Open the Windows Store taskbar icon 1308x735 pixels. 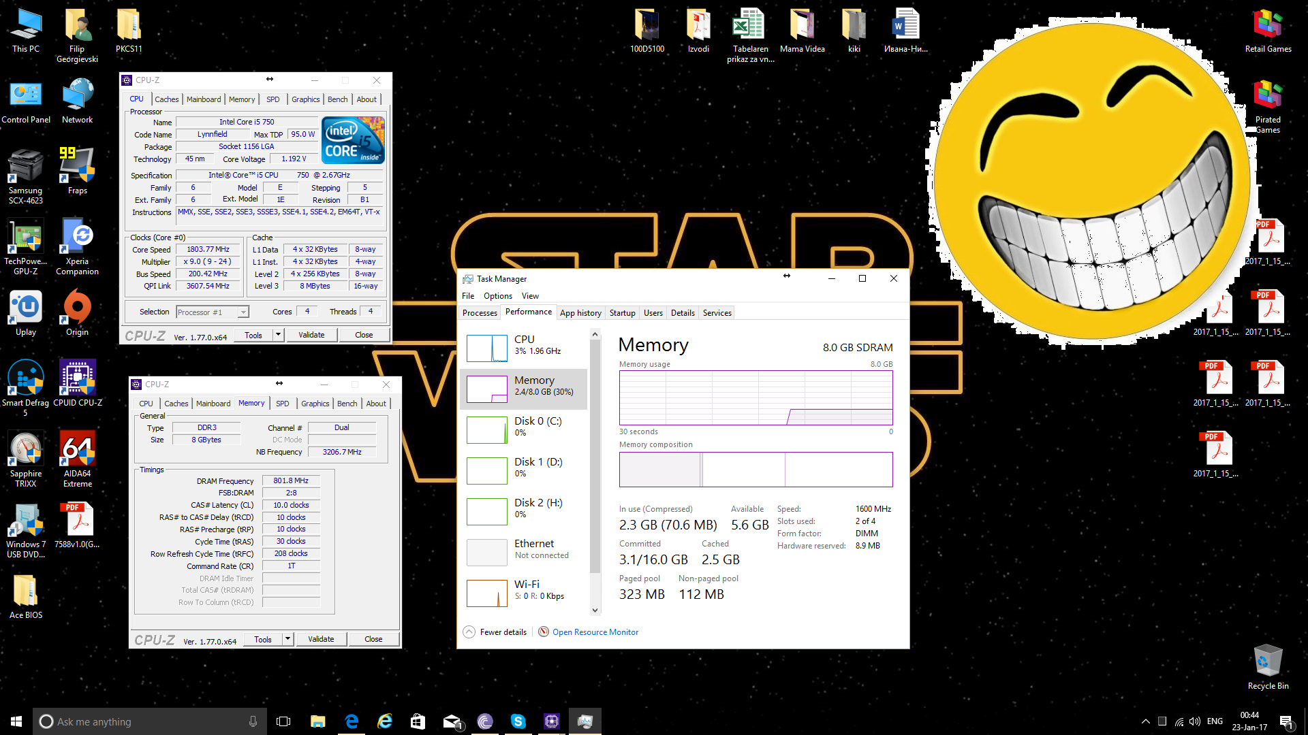pos(418,721)
